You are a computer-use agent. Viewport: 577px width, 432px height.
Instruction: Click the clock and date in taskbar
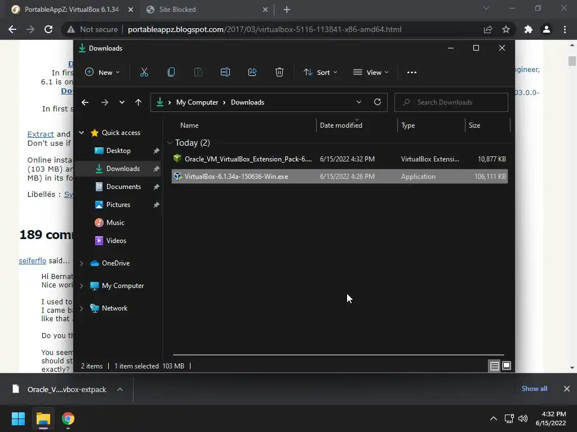551,418
